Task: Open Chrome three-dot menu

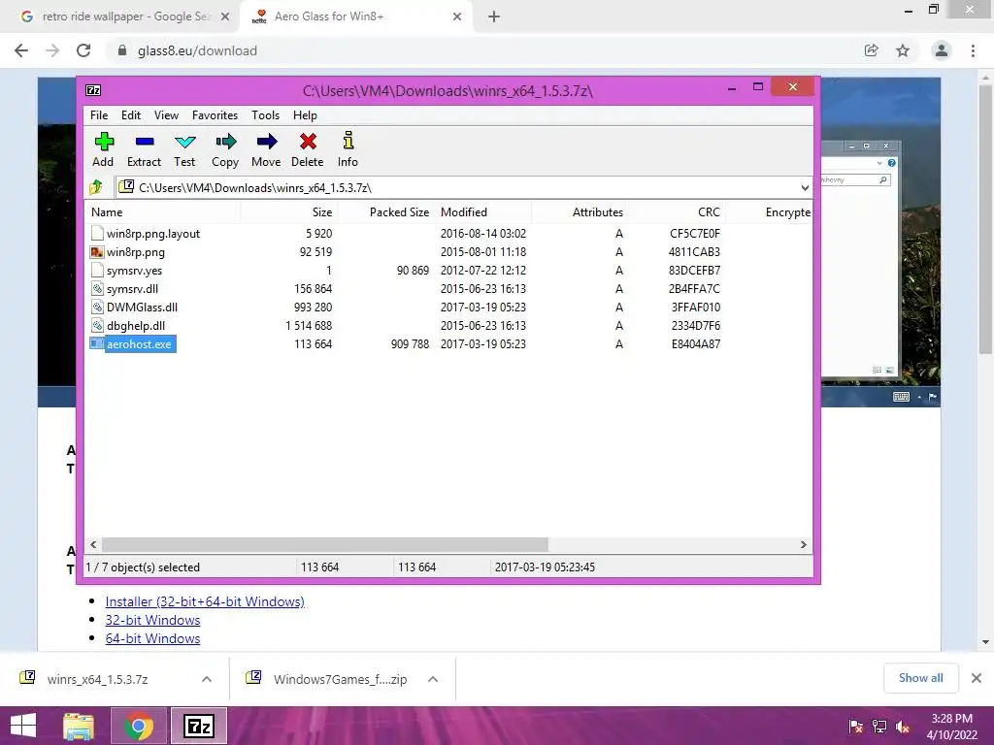Action: click(x=973, y=50)
